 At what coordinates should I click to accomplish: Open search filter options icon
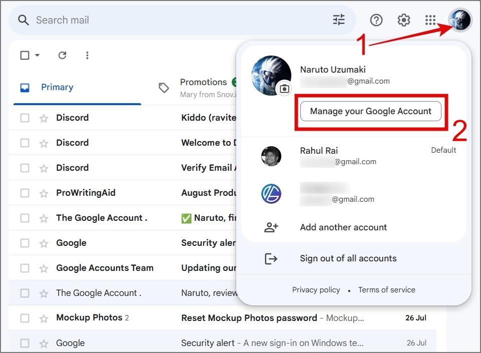click(339, 20)
